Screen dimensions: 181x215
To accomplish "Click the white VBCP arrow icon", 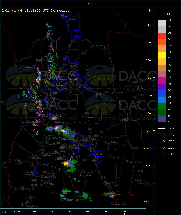I will point(162,129).
